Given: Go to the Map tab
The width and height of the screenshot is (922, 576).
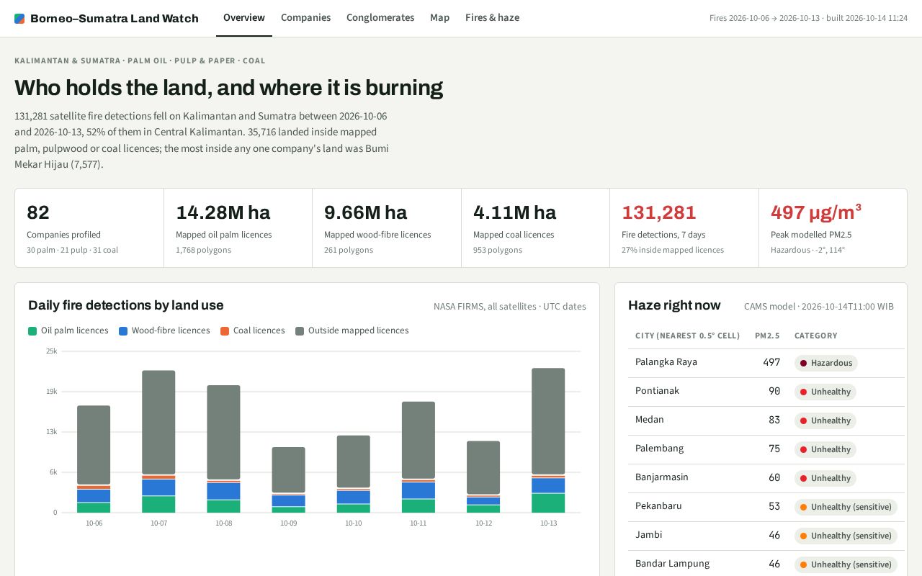Looking at the screenshot, I should click(439, 17).
